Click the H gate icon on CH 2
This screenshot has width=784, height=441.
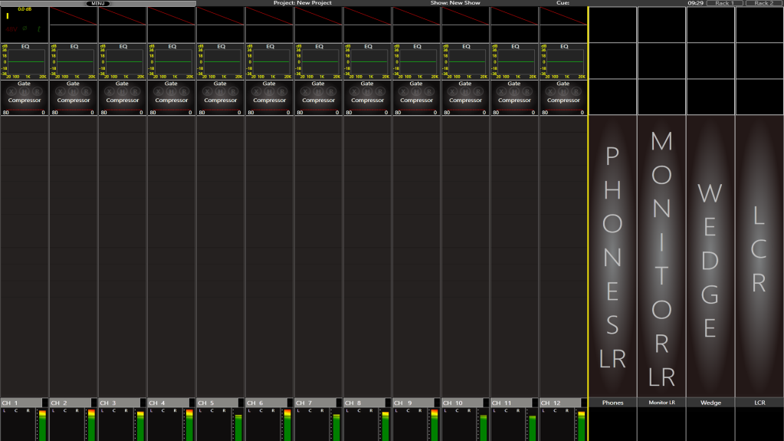tap(73, 91)
